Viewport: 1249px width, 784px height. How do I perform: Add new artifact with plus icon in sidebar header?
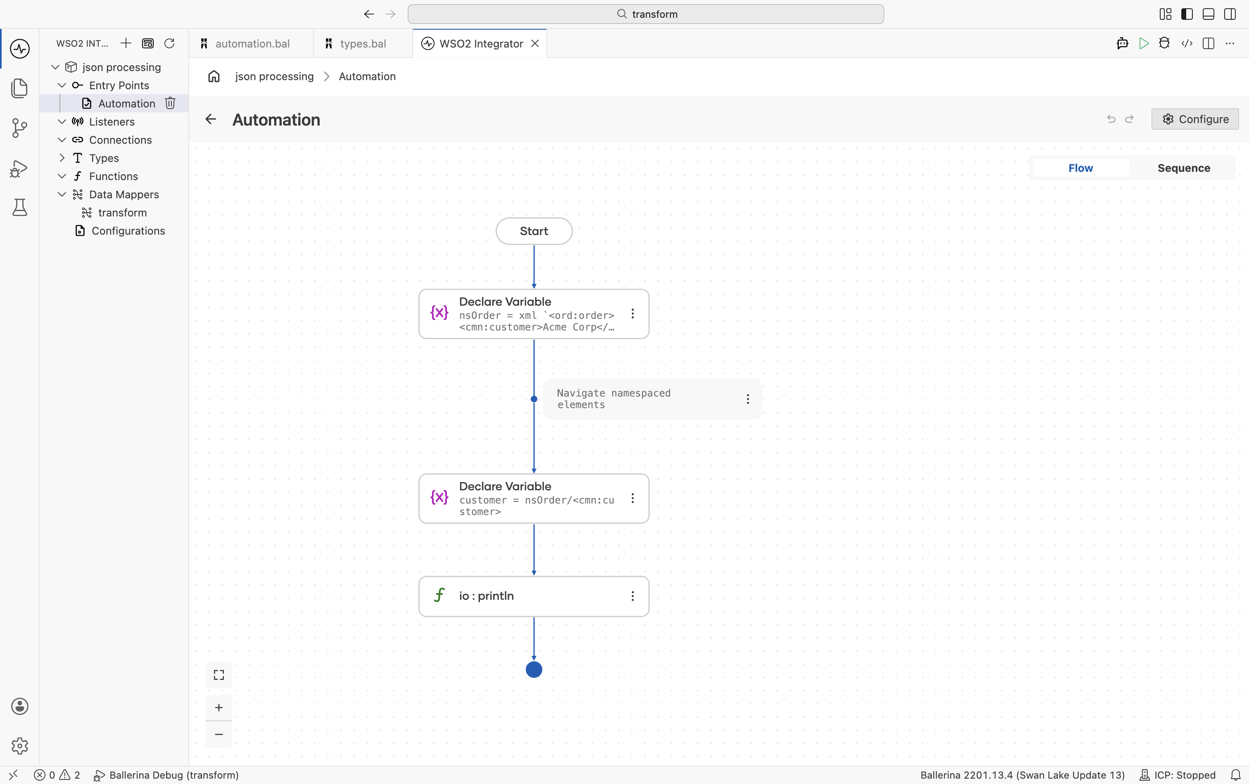126,43
